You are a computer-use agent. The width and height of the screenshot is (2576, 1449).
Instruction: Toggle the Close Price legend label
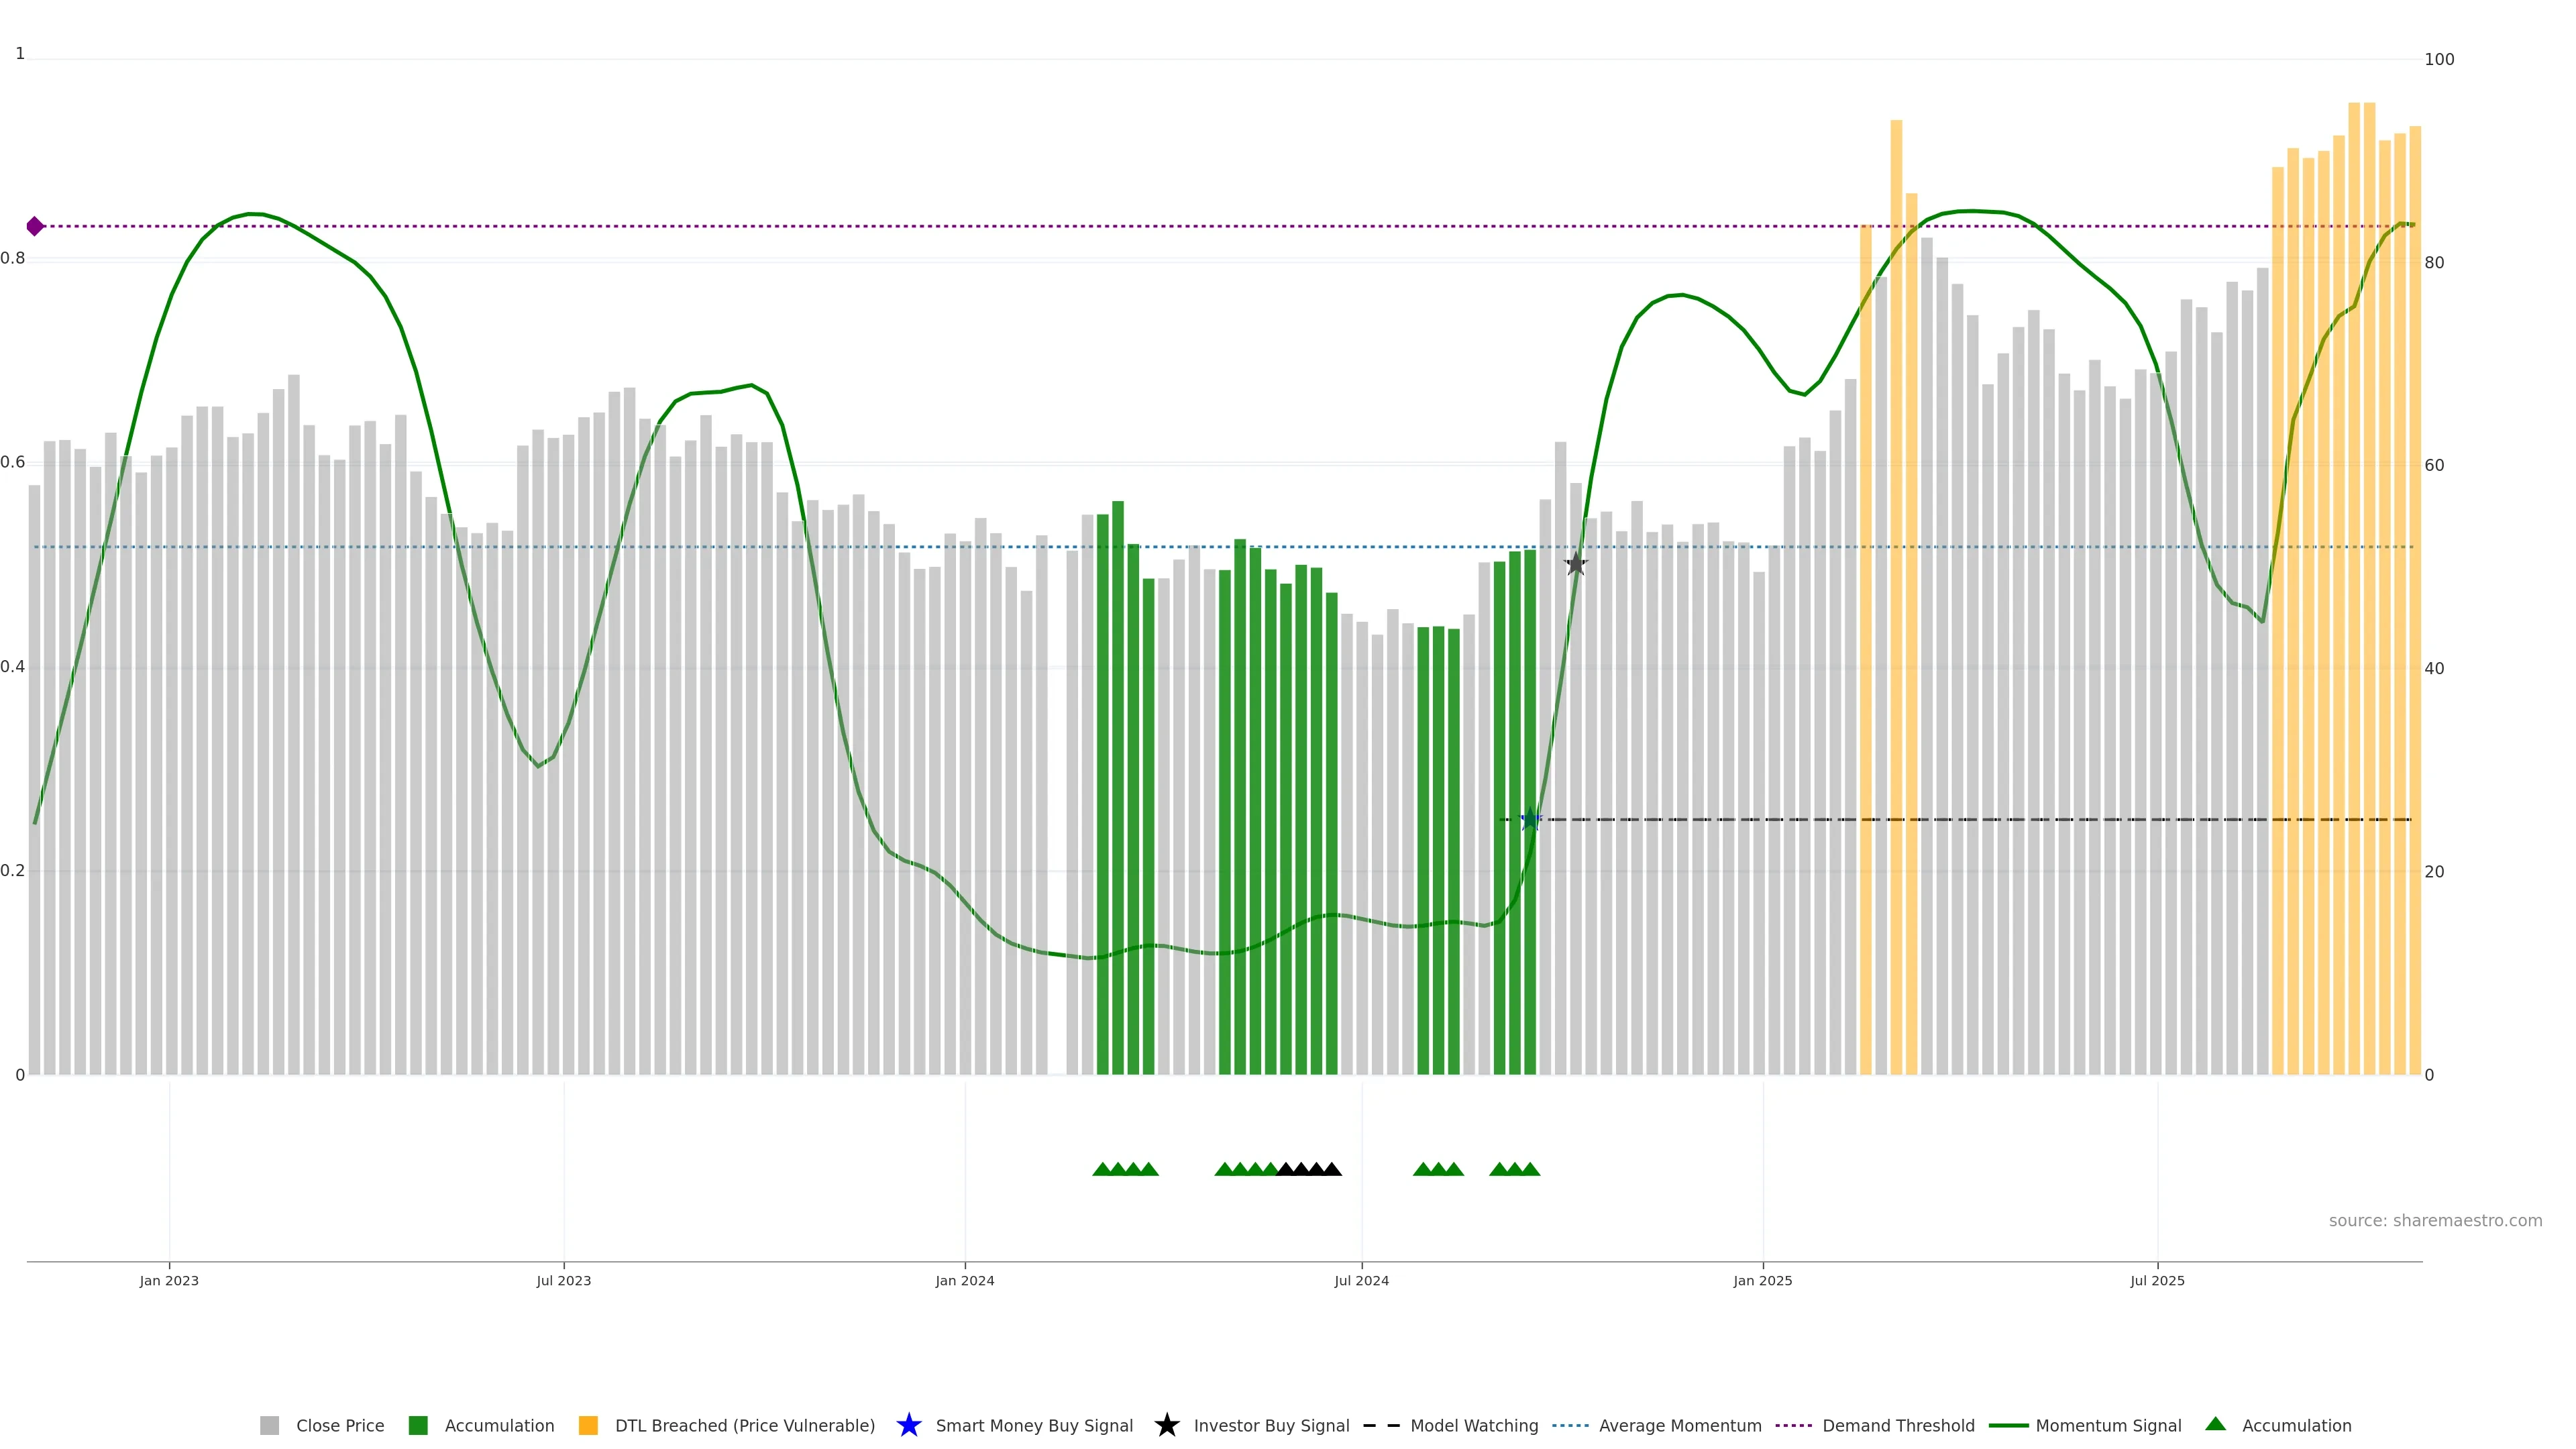(x=340, y=1425)
